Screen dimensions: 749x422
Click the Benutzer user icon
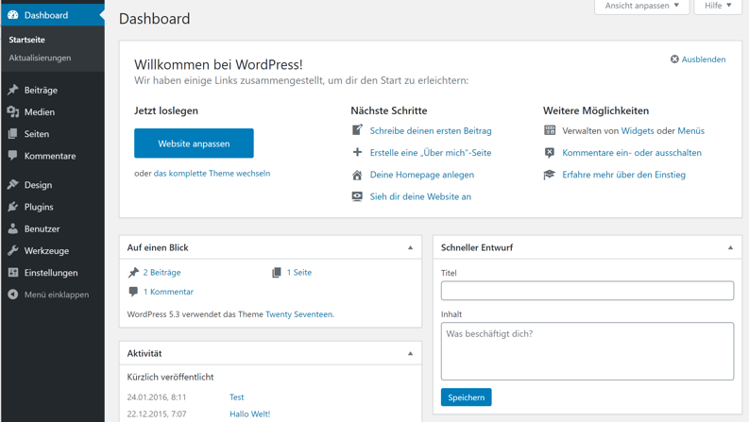13,228
